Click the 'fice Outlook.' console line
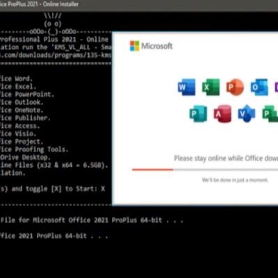The height and width of the screenshot is (278, 278). (22, 102)
